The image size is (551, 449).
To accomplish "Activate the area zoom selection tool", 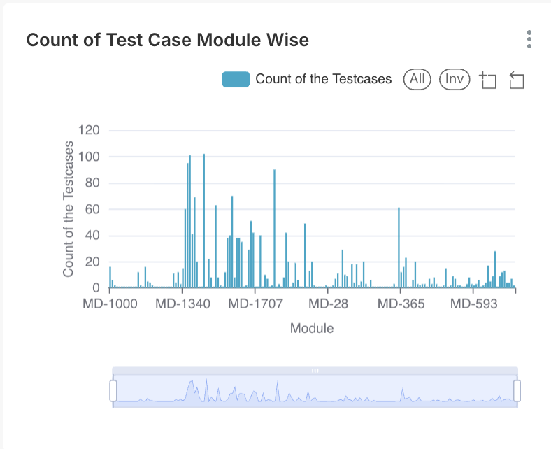I will (x=488, y=80).
